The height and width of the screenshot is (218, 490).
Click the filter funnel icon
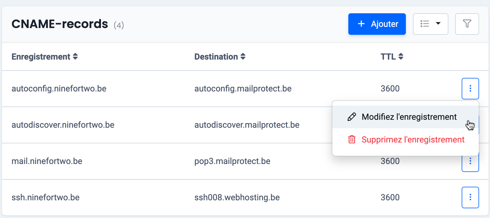[x=467, y=24]
